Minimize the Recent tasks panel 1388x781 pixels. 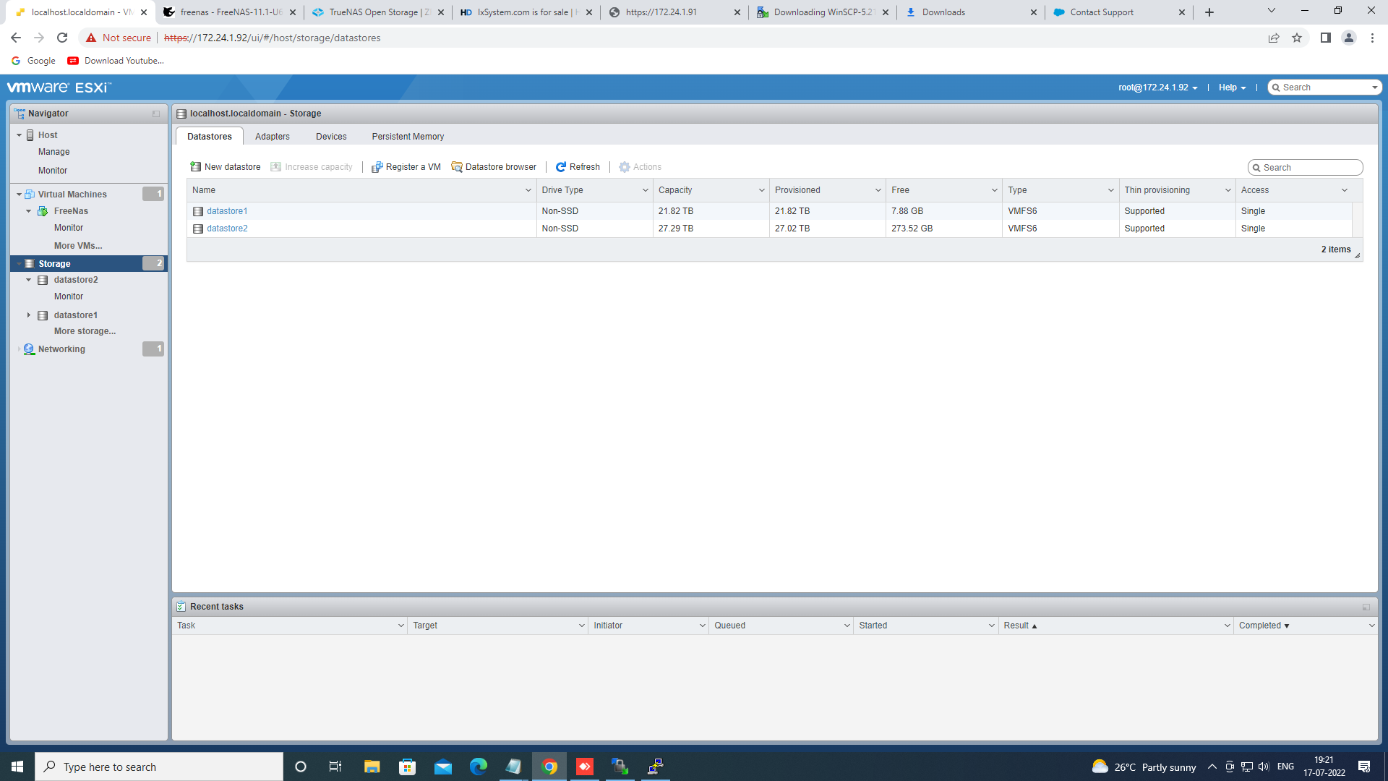1366,607
